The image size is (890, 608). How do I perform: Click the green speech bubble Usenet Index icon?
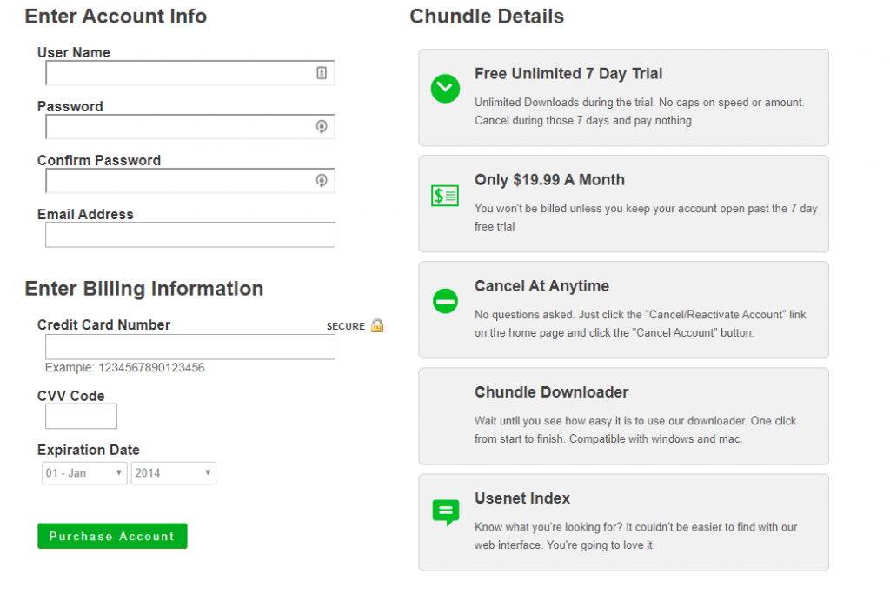click(446, 512)
